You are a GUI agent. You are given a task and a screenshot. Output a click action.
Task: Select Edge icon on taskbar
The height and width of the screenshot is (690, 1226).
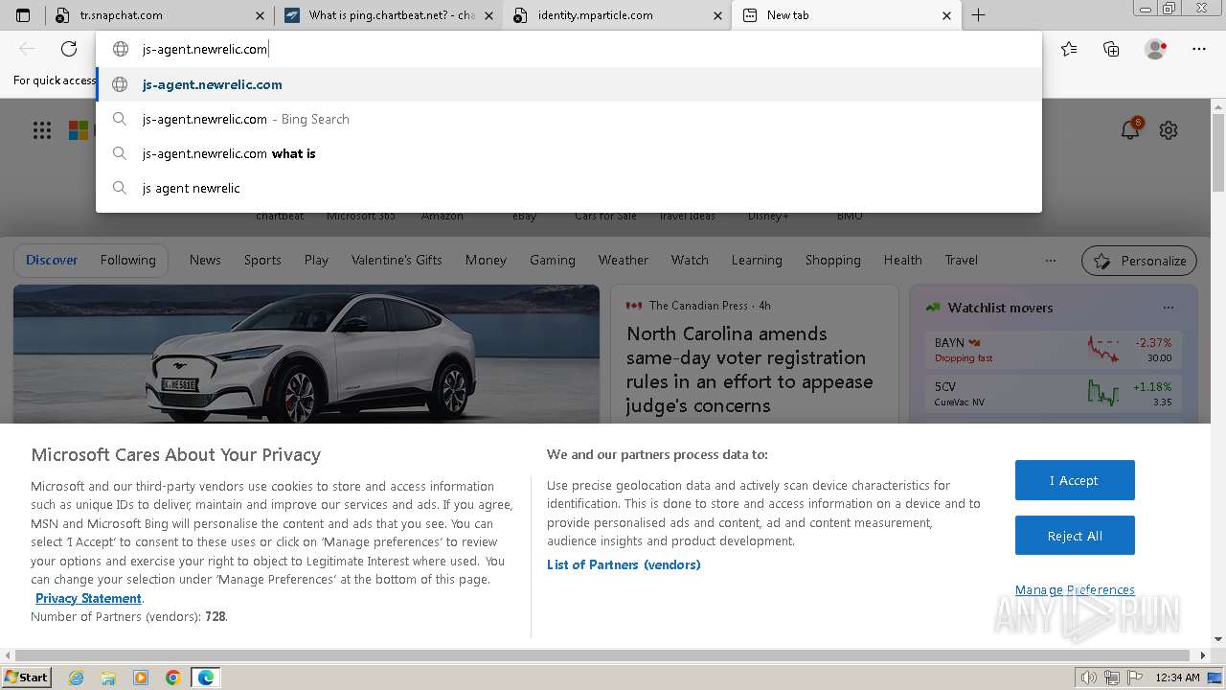[206, 678]
